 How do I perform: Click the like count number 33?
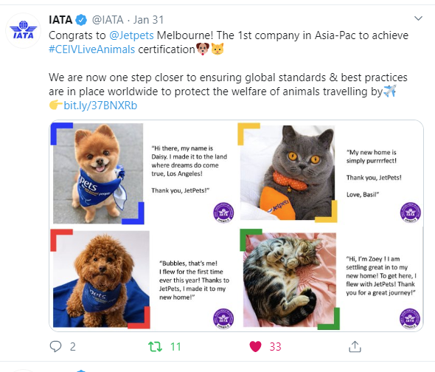tap(276, 347)
